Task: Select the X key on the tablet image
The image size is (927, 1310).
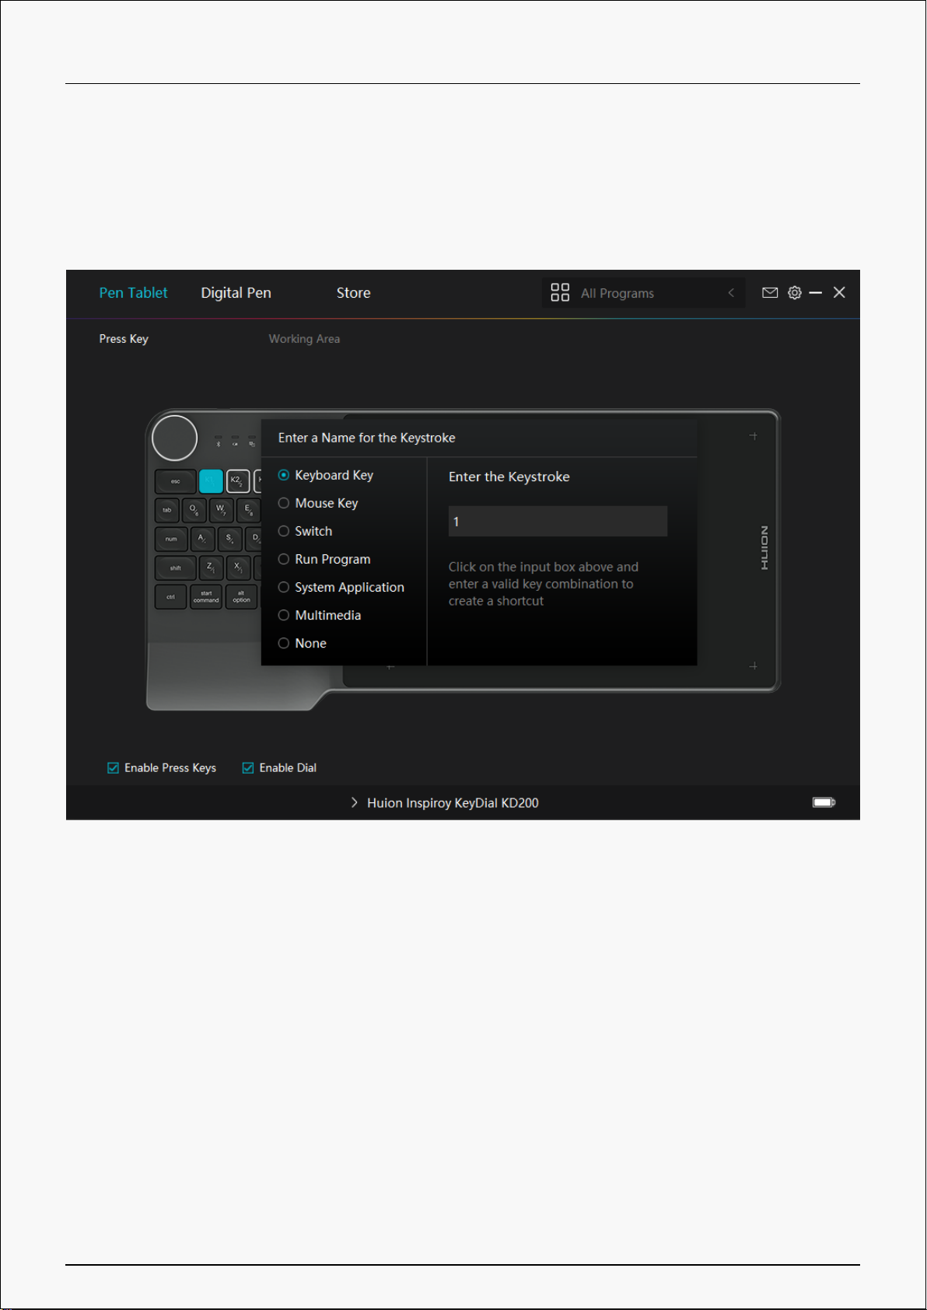Action: pyautogui.click(x=238, y=568)
